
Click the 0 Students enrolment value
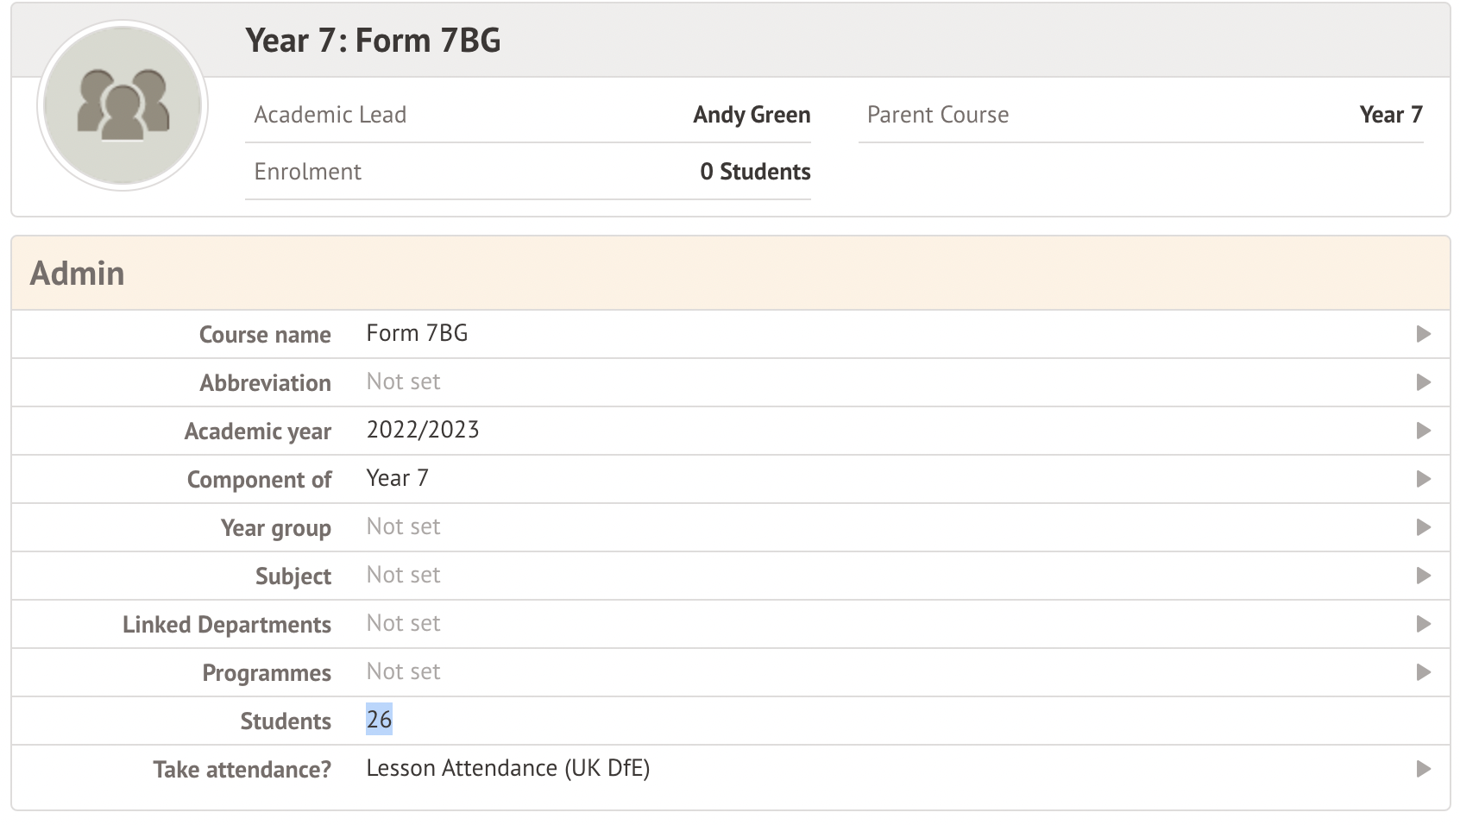pos(754,172)
